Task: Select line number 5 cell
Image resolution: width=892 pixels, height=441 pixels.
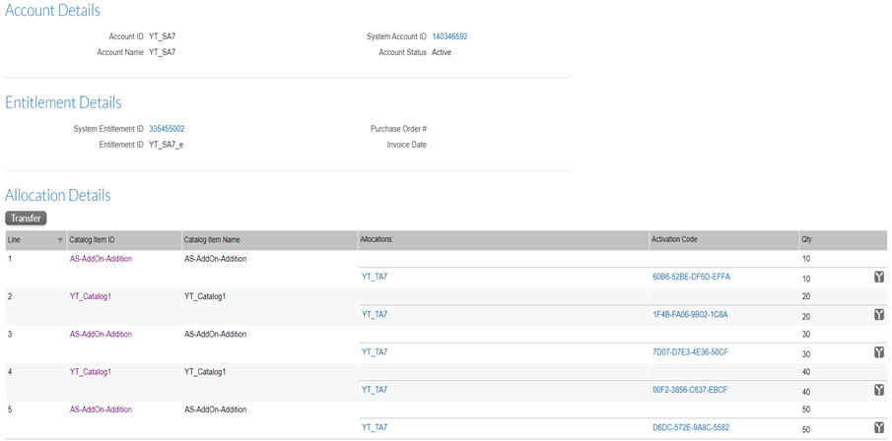Action: tap(10, 409)
